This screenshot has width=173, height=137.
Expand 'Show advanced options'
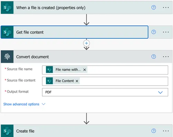click(x=24, y=104)
